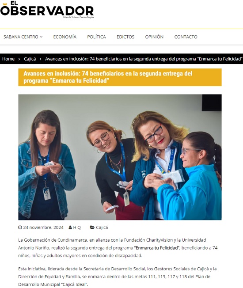Image resolution: width=243 pixels, height=288 pixels.
Task: Click the Cajicá category link below photo
Action: pyautogui.click(x=102, y=227)
